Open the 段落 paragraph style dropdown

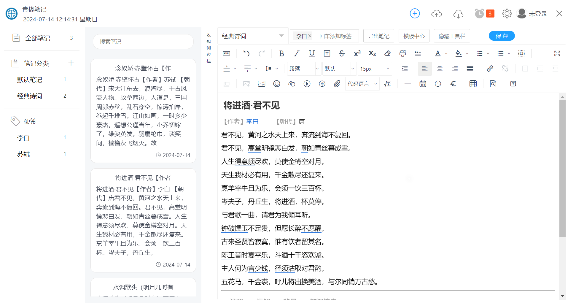(x=304, y=69)
